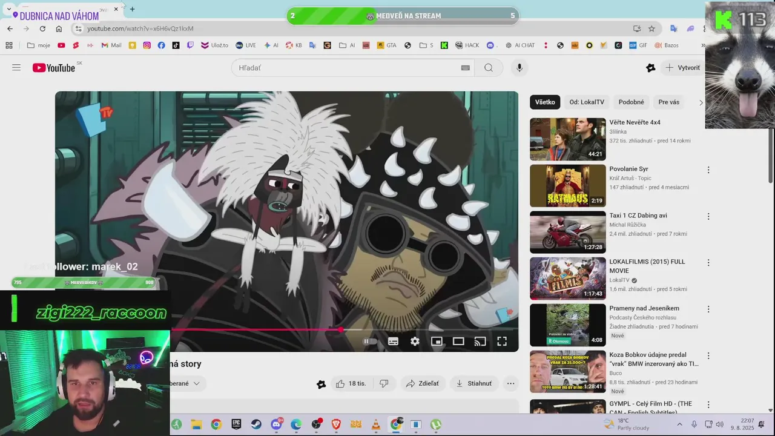The height and width of the screenshot is (436, 775).
Task: Open the Prameny nad Jeseníkem video title
Action: (644, 308)
